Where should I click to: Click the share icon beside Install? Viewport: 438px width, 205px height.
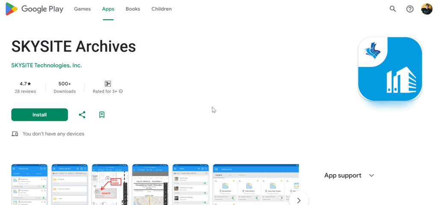tap(82, 115)
